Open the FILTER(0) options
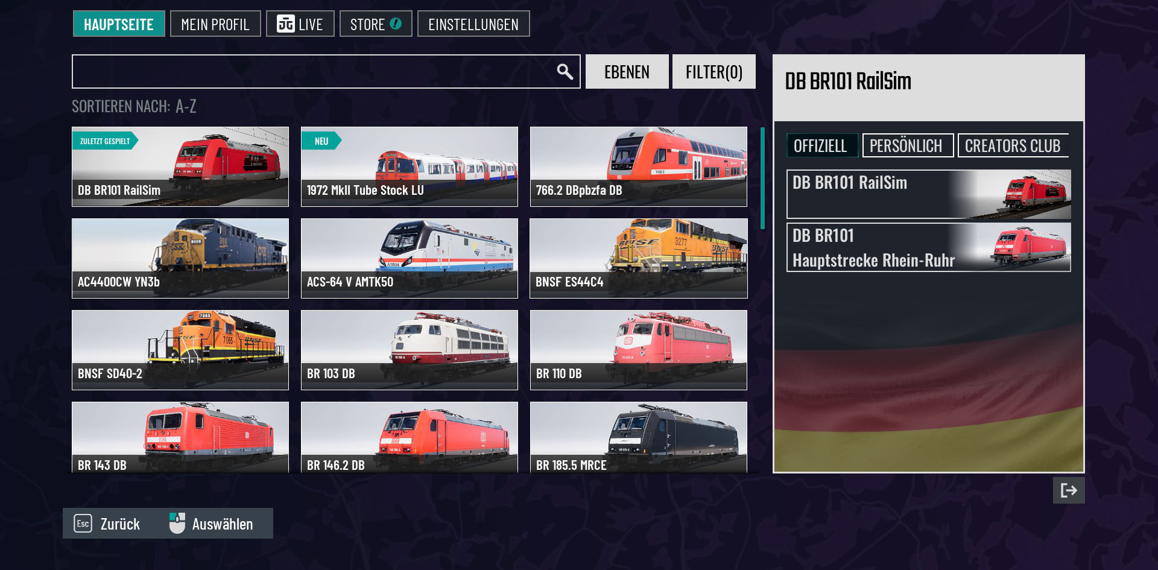 pos(714,72)
